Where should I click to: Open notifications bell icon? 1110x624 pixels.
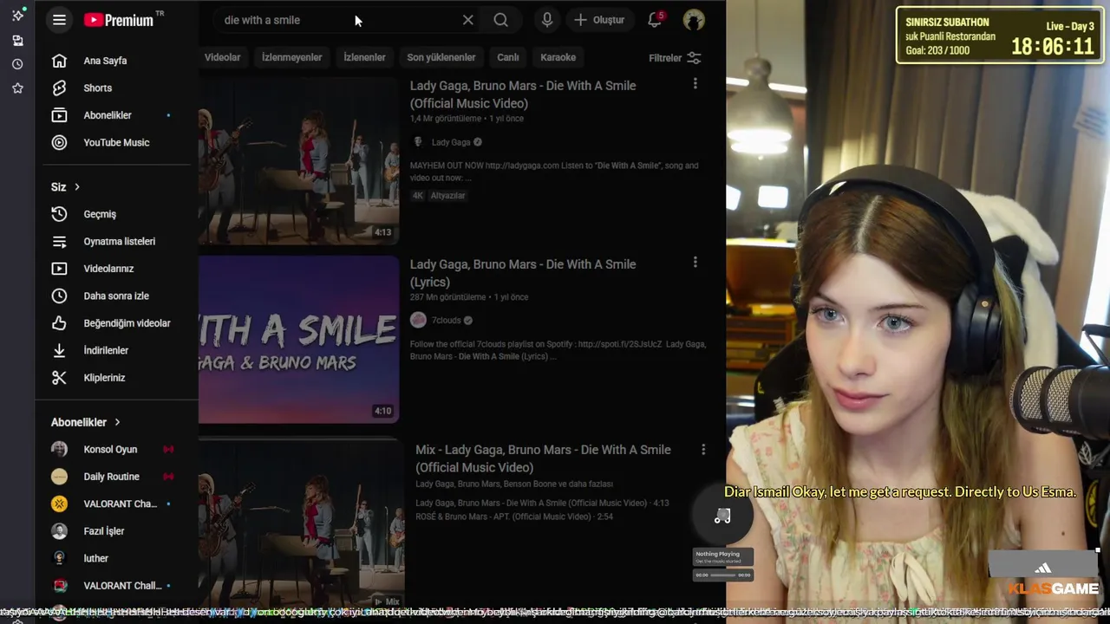point(655,19)
